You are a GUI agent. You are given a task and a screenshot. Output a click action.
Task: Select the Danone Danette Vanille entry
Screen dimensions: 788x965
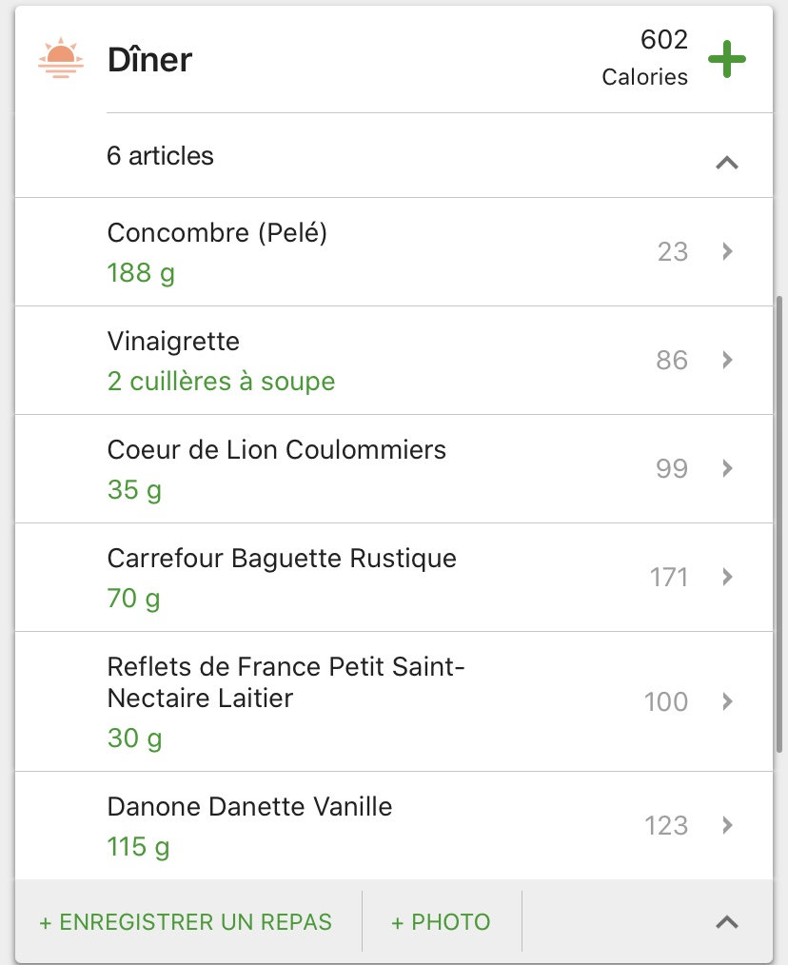[x=249, y=807]
